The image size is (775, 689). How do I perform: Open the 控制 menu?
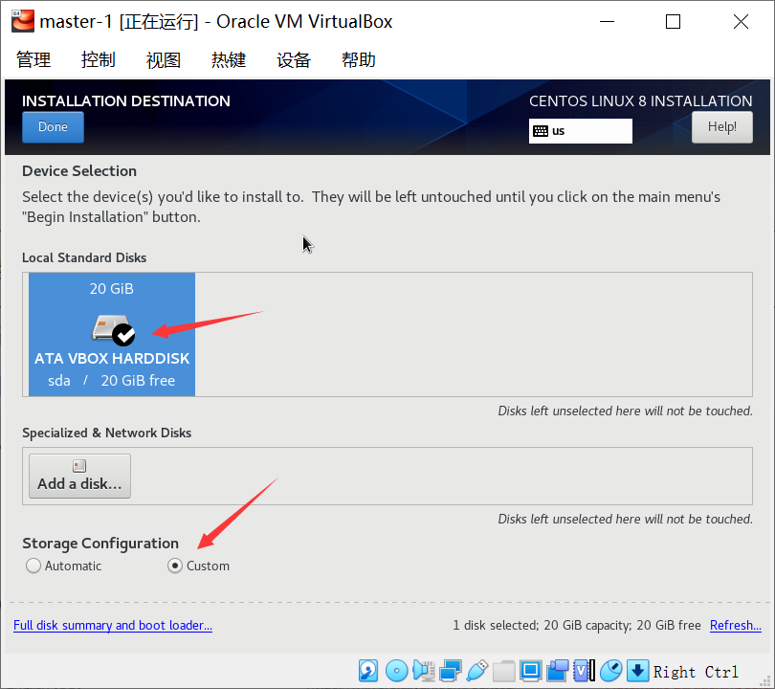click(99, 59)
